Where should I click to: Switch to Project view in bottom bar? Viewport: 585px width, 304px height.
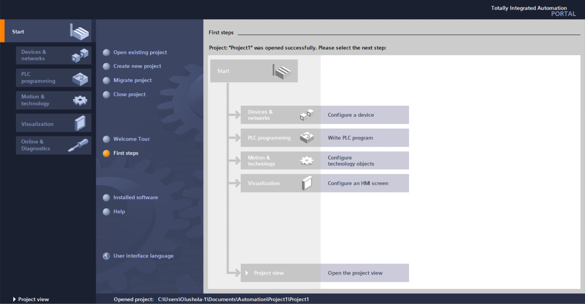33,299
